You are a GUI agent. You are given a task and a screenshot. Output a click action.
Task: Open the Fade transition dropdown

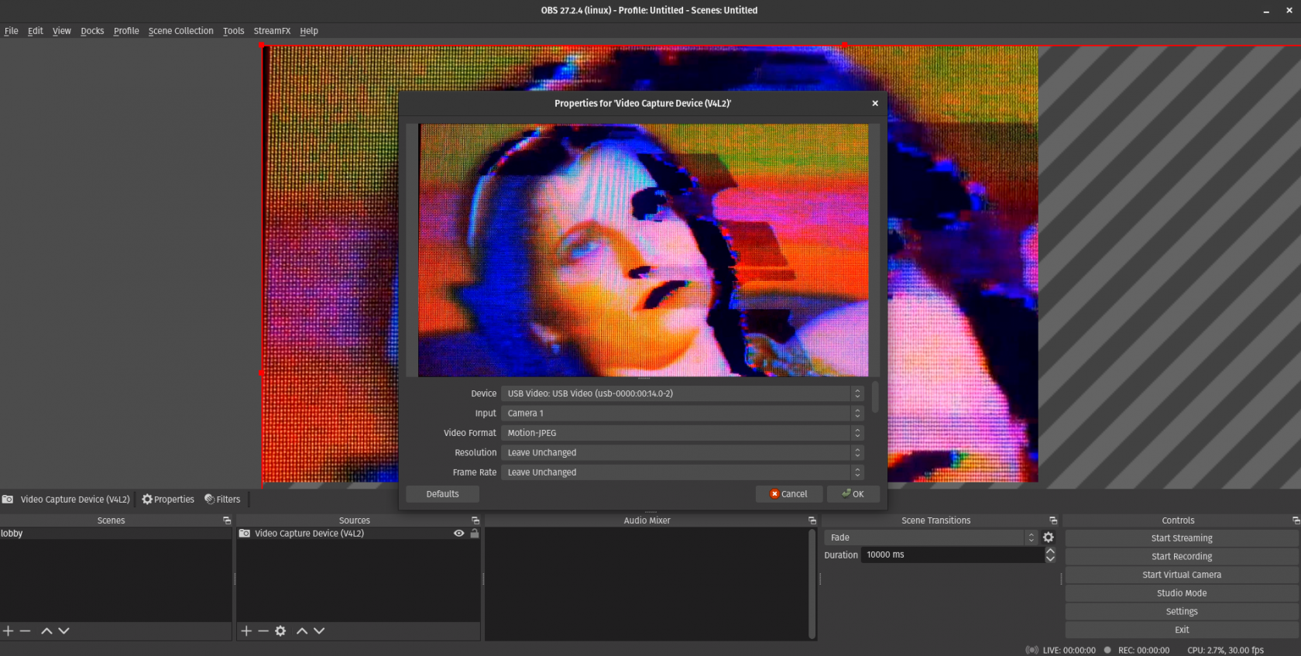(x=931, y=538)
